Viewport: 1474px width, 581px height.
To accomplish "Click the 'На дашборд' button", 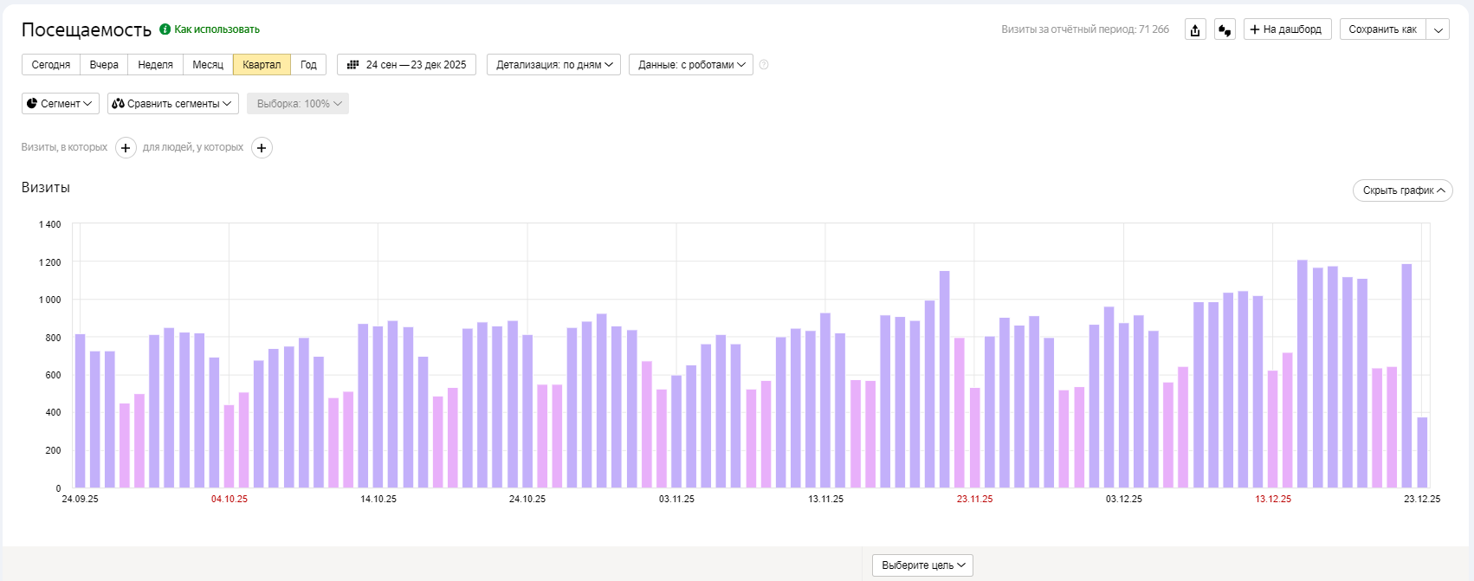I will [1286, 29].
